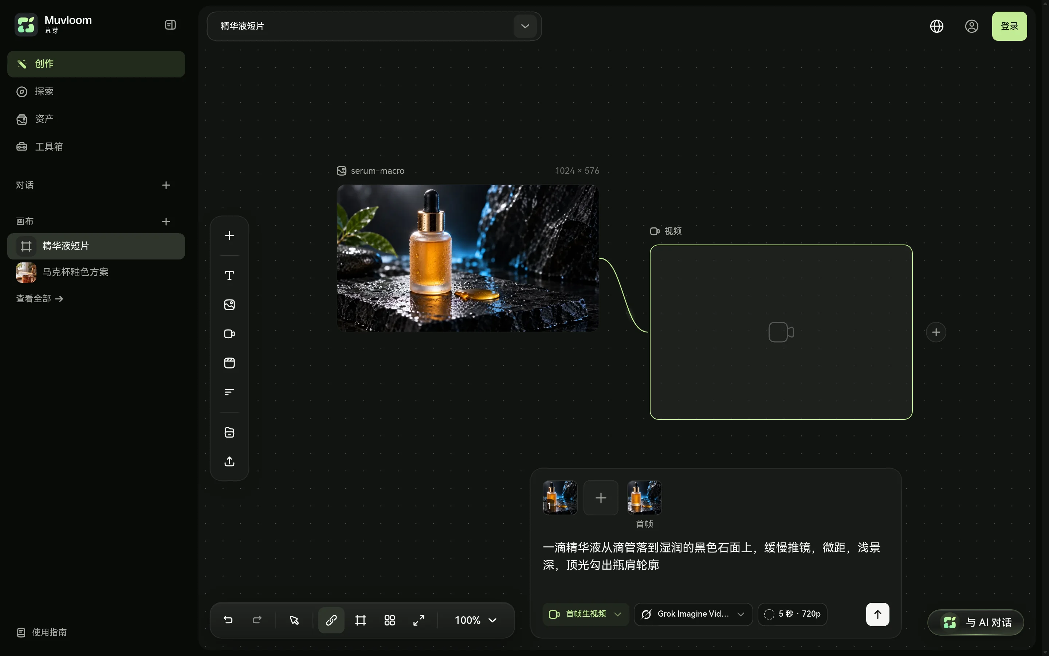Toggle the link connection tool

(x=331, y=620)
